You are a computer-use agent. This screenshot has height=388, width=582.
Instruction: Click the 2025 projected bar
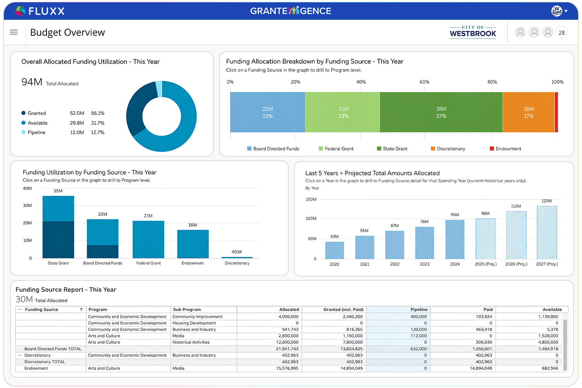pos(485,239)
